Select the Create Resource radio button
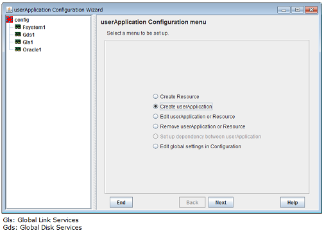 [x=155, y=96]
